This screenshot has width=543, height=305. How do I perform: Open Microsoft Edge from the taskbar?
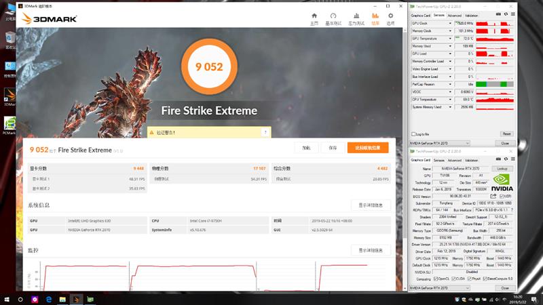[48, 300]
